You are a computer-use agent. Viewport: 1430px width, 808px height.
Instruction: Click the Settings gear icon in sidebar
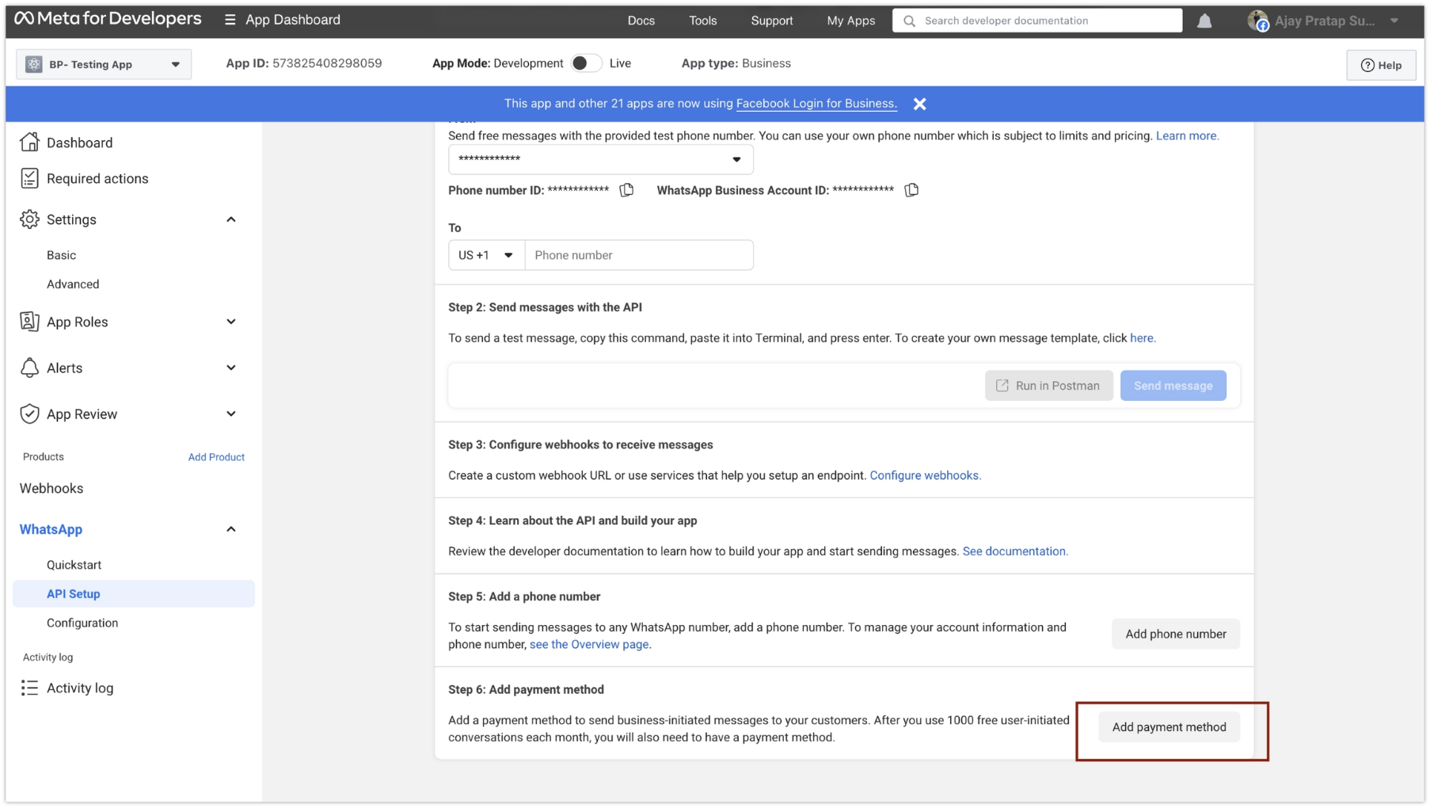click(29, 219)
